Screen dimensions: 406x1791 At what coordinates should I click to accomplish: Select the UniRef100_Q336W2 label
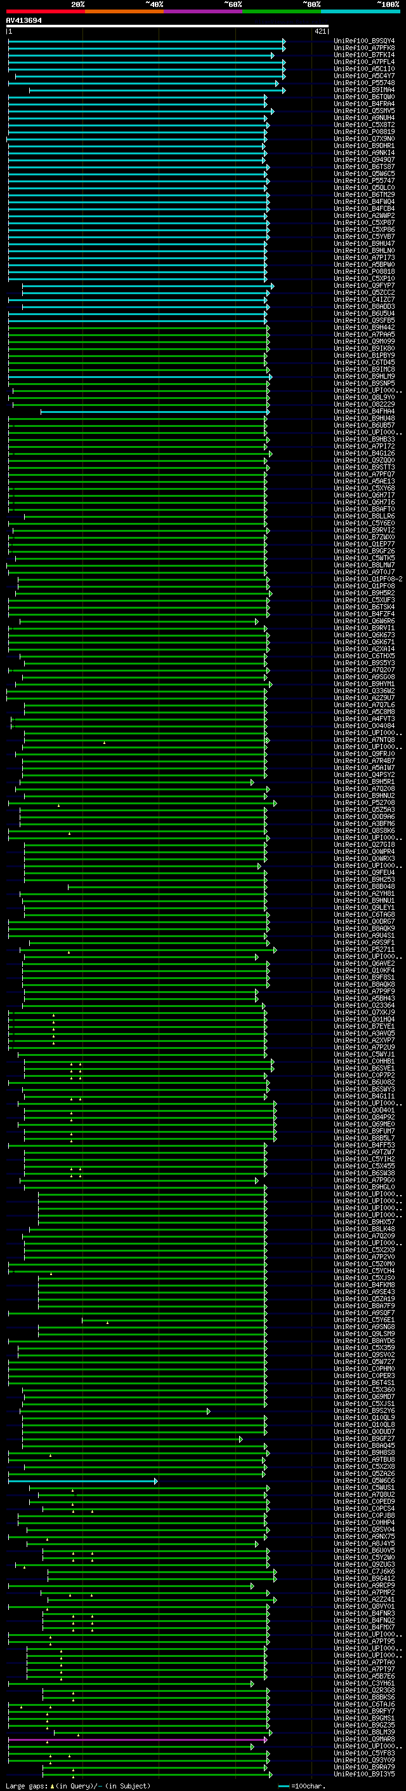click(364, 691)
